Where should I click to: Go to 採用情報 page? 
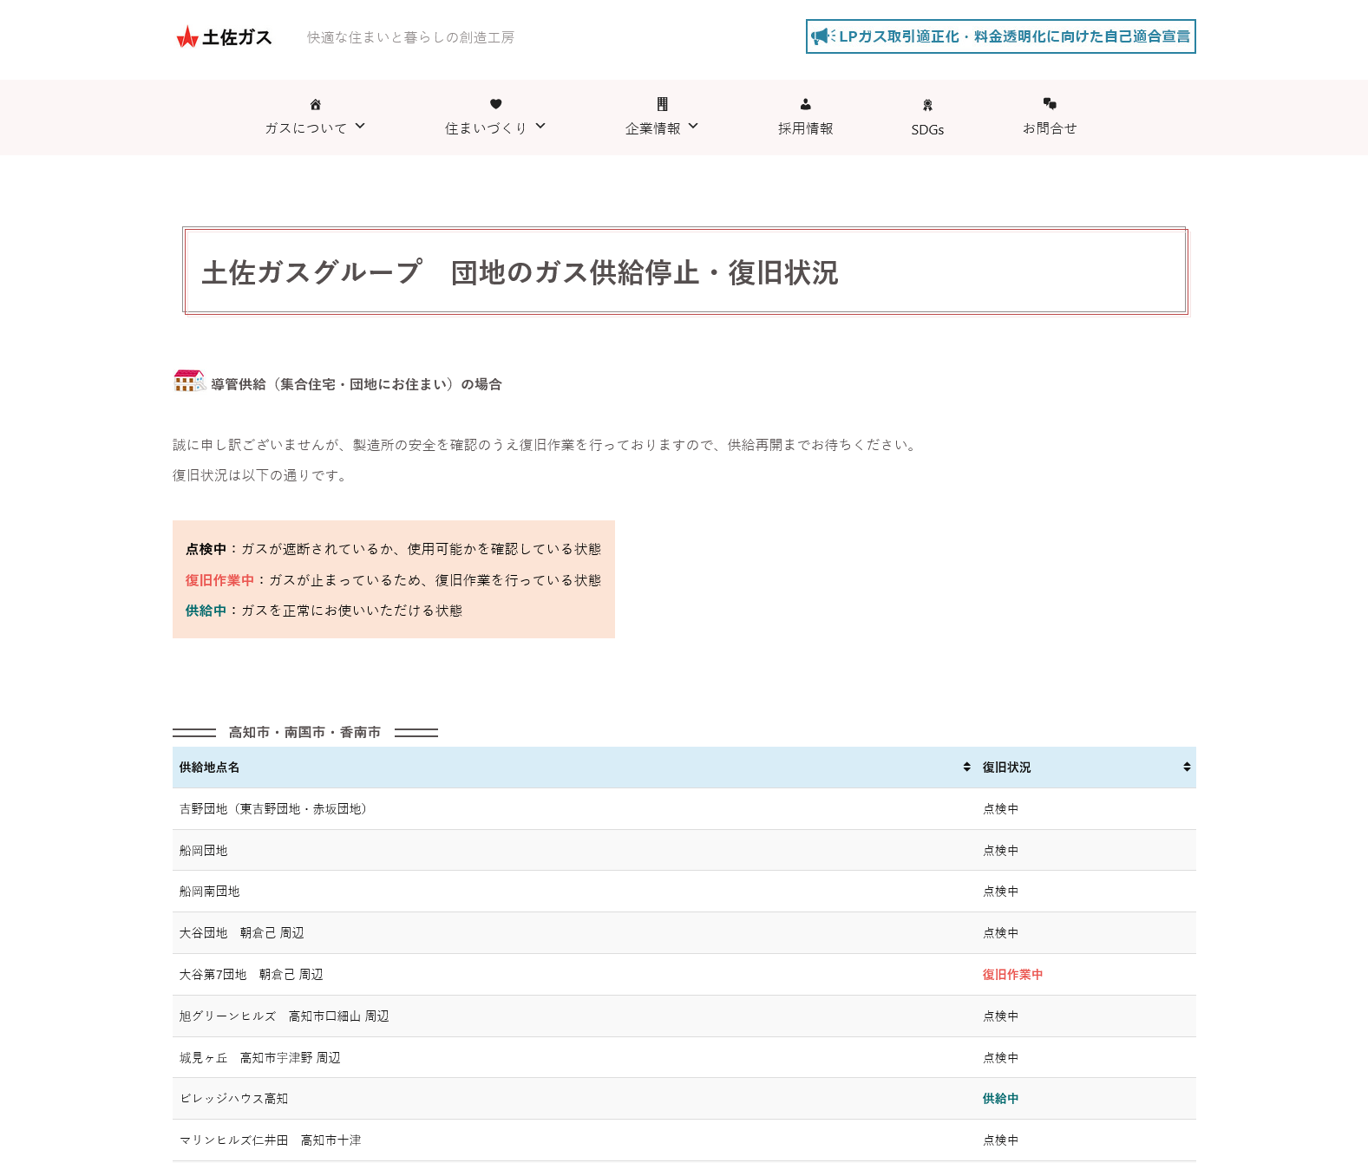tap(806, 128)
